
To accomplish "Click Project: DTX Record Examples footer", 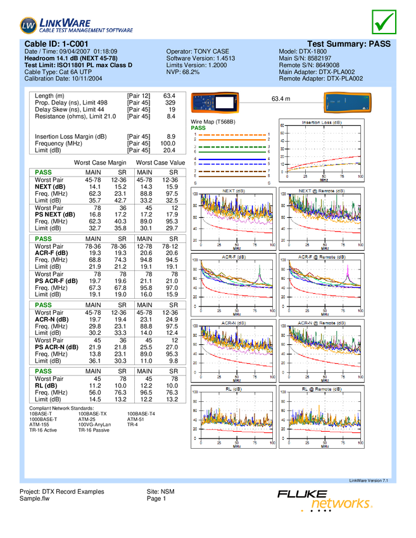I will click(62, 492).
